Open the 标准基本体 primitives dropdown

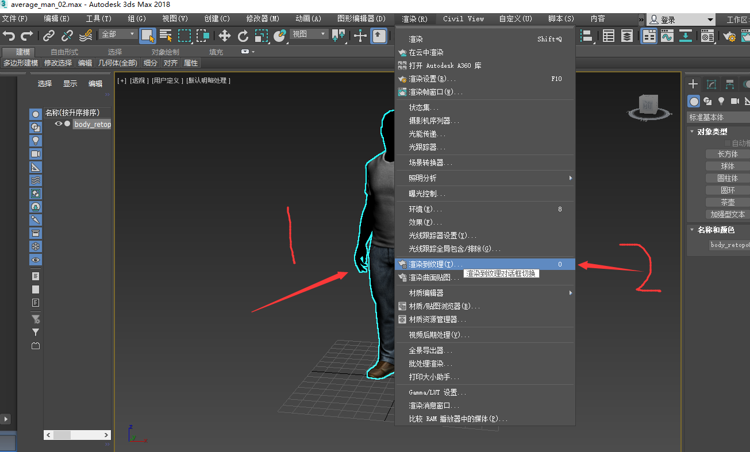click(x=718, y=117)
